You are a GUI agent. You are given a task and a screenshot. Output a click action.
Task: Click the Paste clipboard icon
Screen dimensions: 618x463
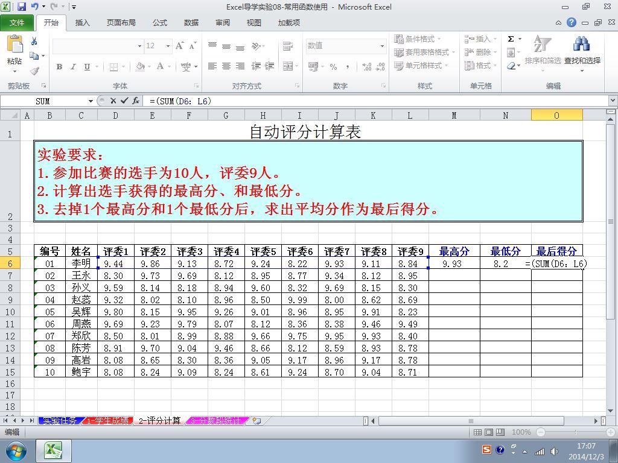[14, 45]
